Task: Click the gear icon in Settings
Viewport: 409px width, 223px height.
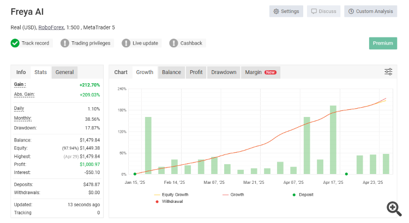Action: coord(276,11)
